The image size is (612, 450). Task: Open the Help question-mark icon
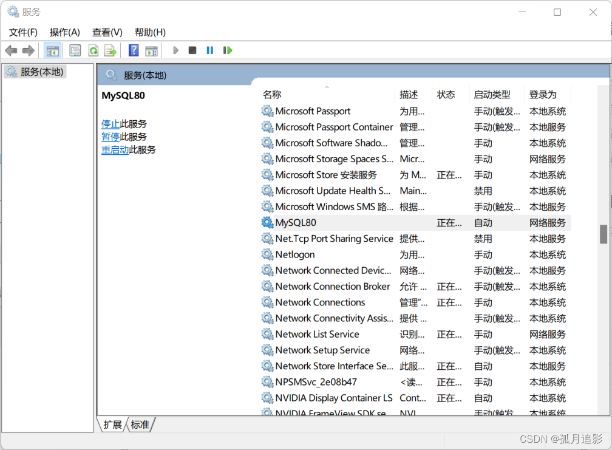click(x=134, y=50)
